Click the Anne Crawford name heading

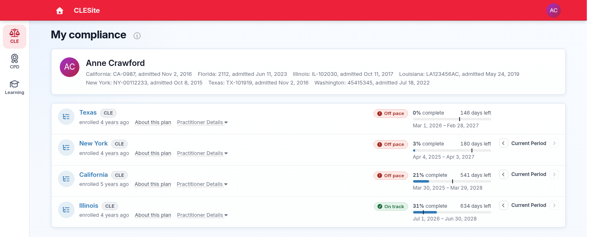point(115,63)
